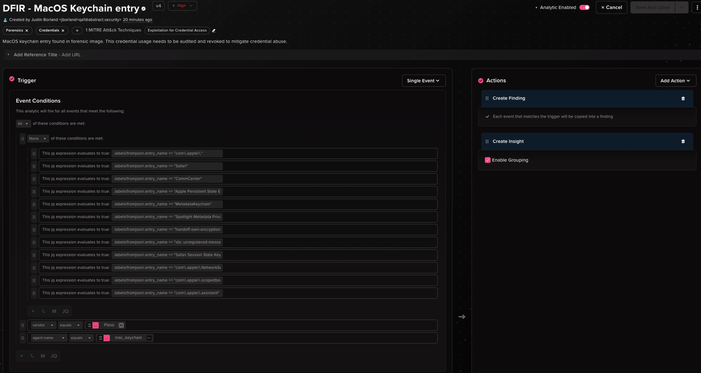The image size is (701, 373).
Task: Open the pink value editor on the vendor row
Action: pyautogui.click(x=95, y=325)
